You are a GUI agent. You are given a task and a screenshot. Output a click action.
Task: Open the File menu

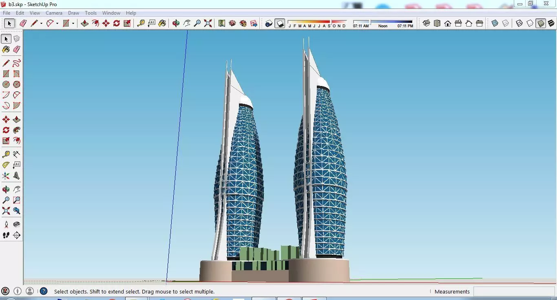7,13
